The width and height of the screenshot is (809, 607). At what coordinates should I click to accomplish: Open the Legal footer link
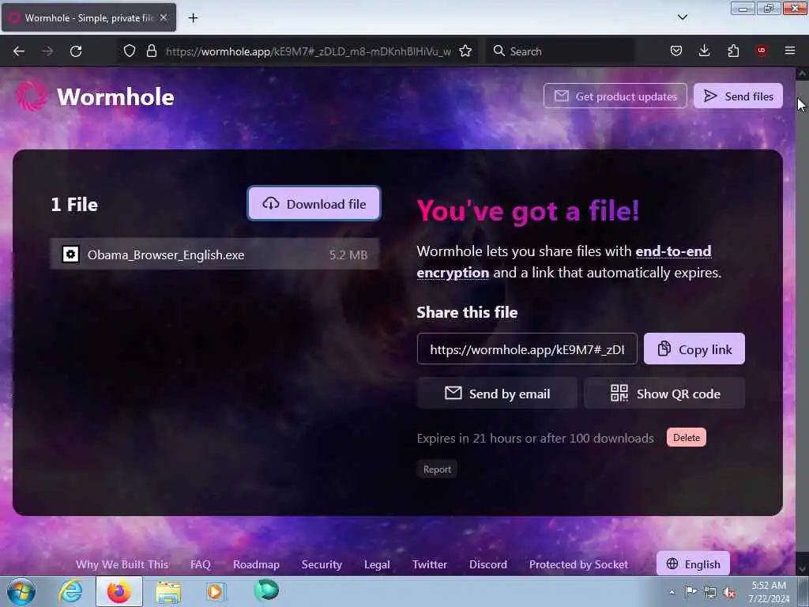point(377,564)
